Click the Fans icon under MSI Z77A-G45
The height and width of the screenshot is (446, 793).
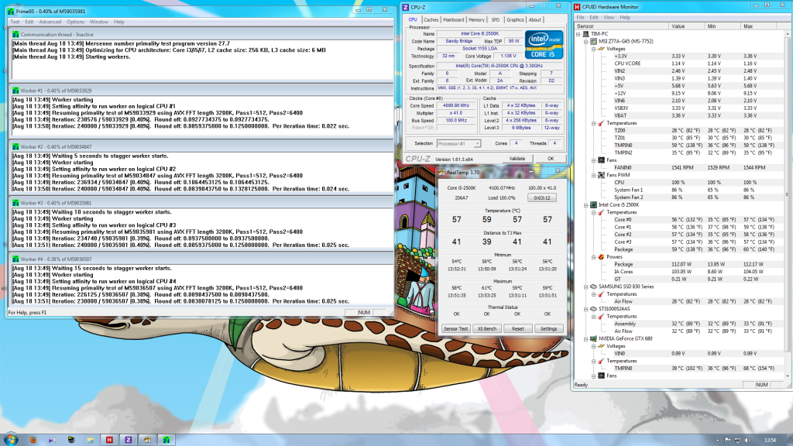point(601,160)
